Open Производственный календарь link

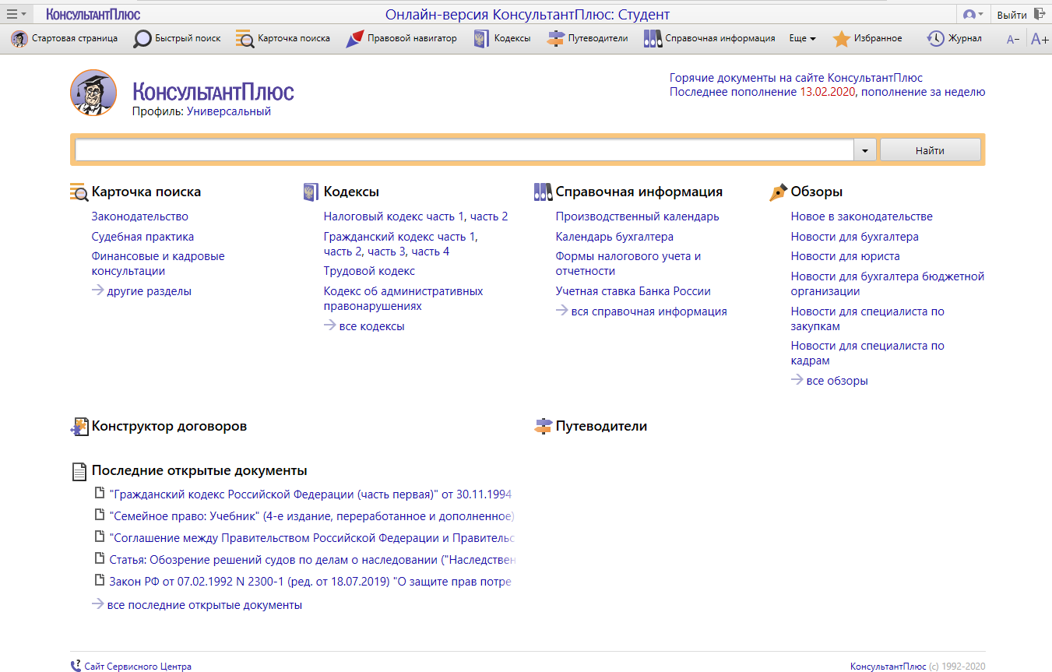[638, 216]
